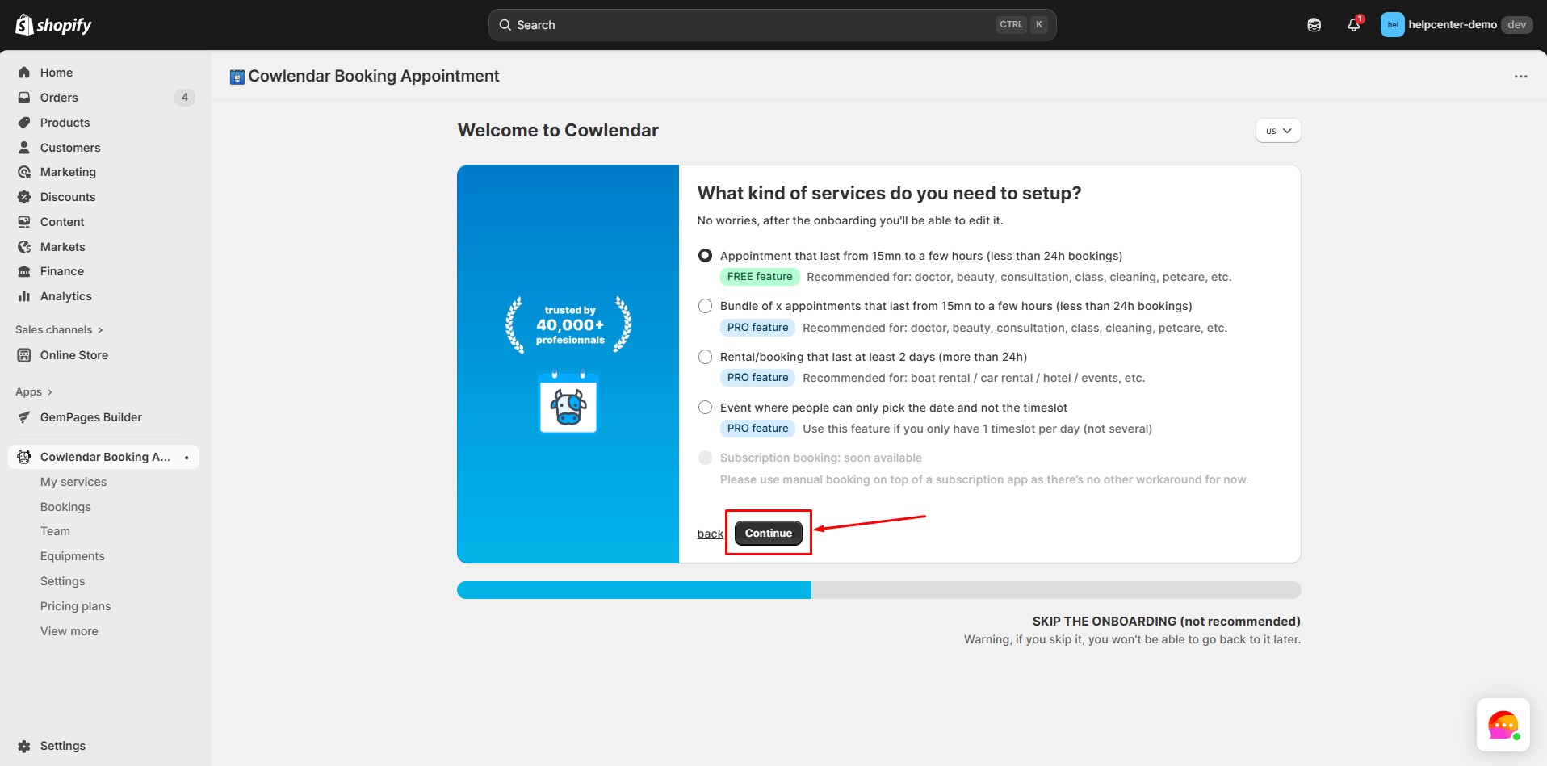Expand the Apps section in sidebar

[34, 392]
